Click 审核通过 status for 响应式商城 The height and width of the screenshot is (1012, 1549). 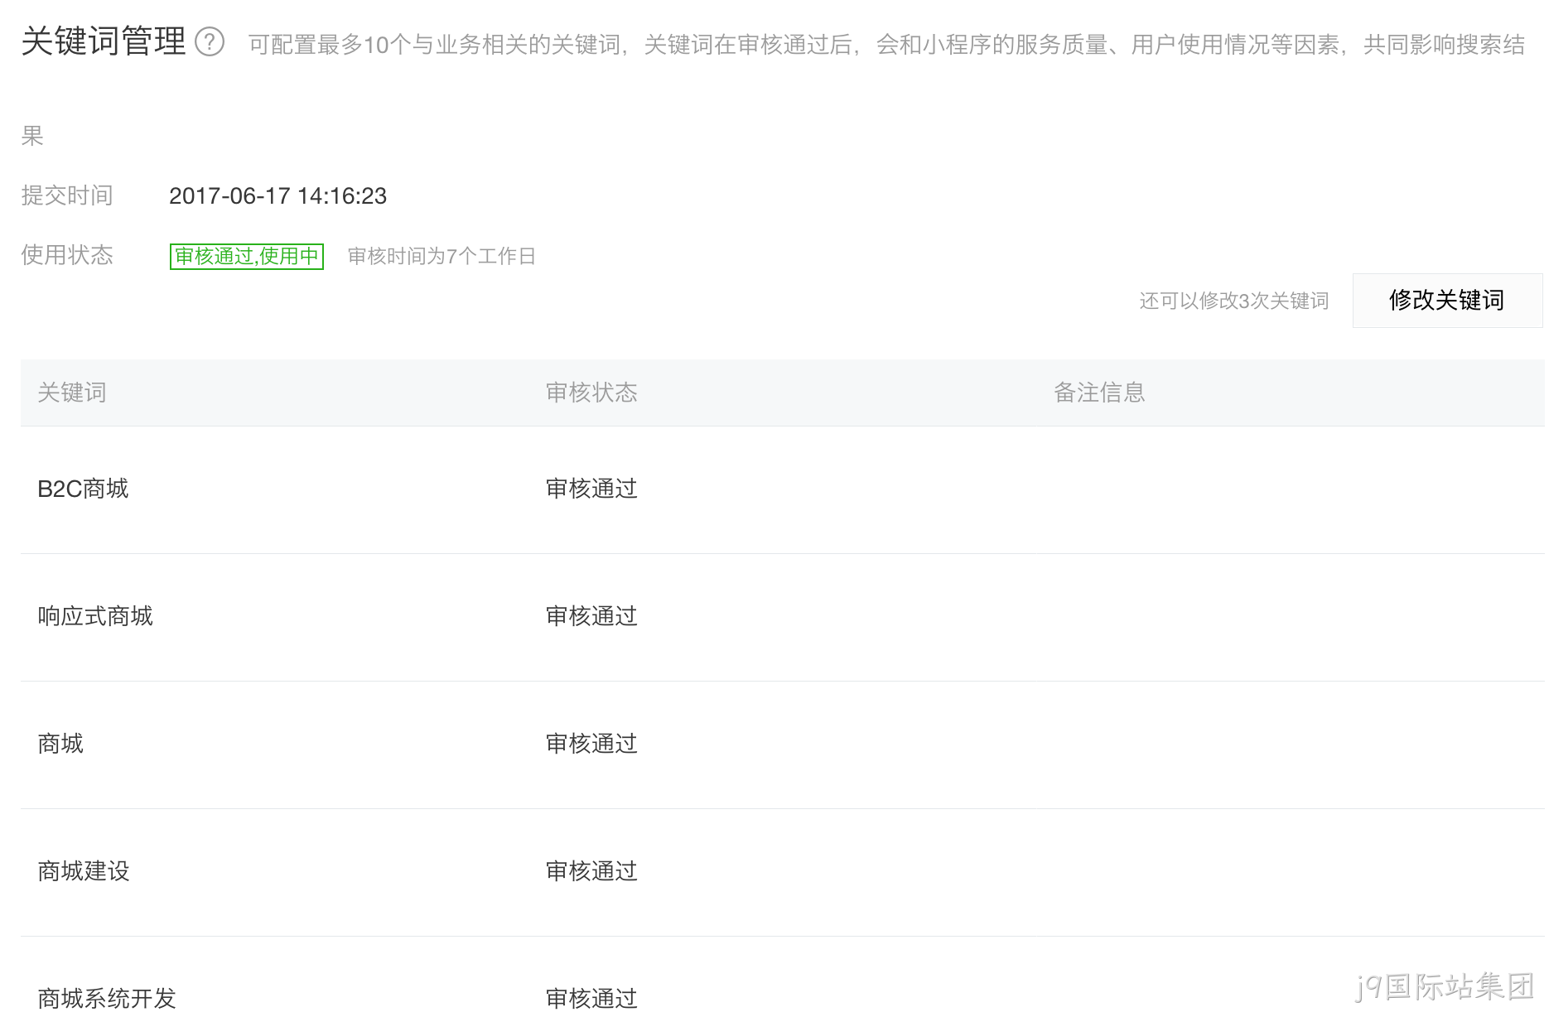tap(591, 616)
